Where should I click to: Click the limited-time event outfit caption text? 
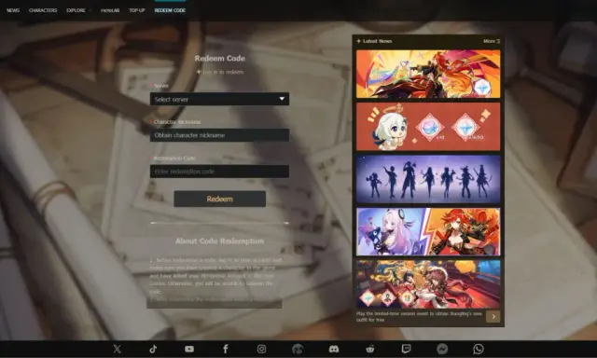click(x=419, y=317)
